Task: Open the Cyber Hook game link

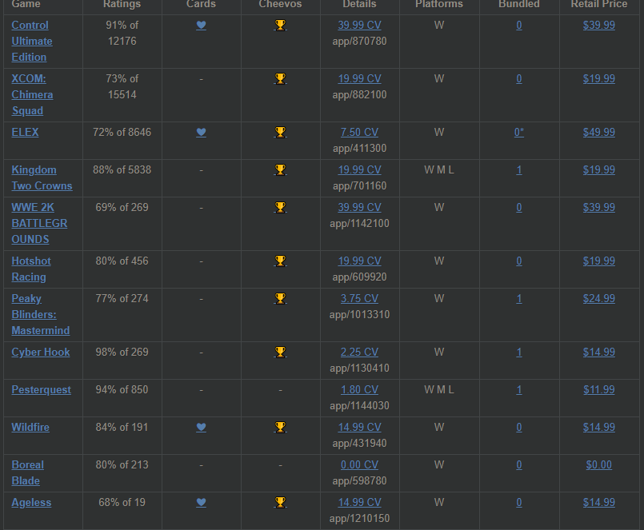Action: (41, 353)
